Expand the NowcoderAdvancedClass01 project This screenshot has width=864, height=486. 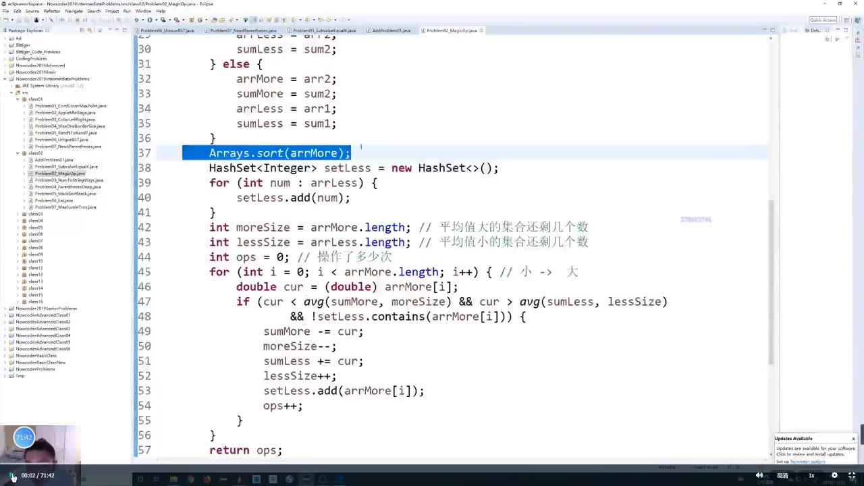point(6,315)
